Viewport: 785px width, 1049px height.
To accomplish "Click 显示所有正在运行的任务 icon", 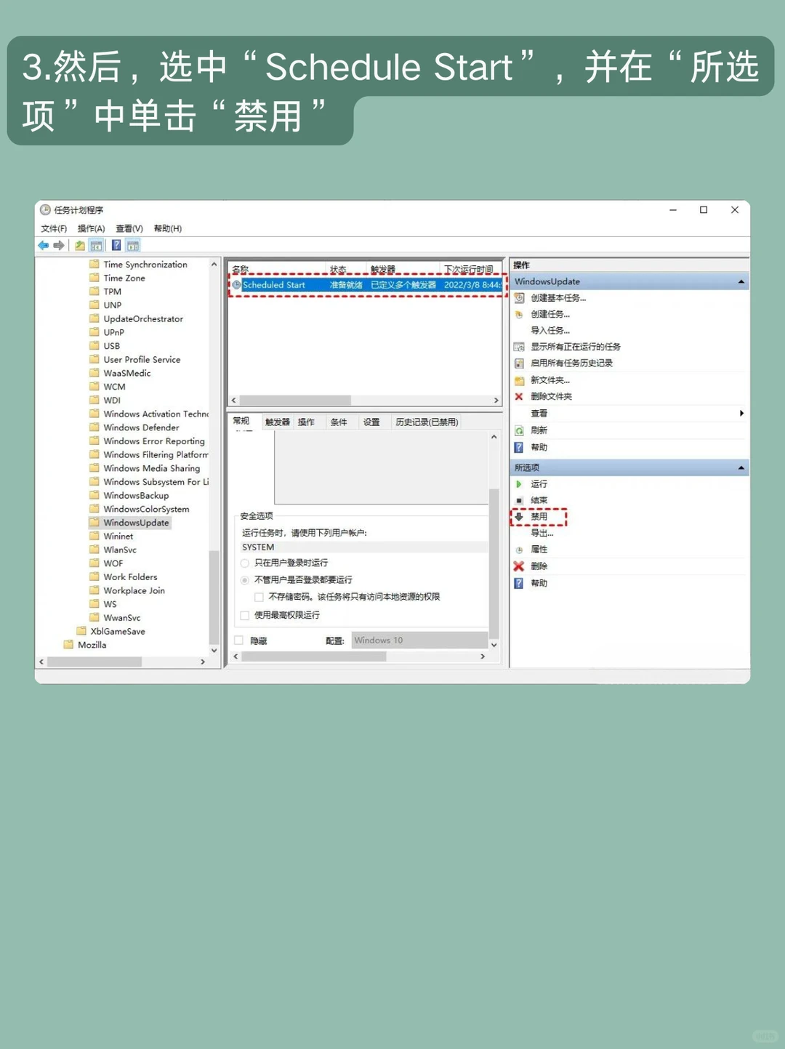I will [x=519, y=347].
